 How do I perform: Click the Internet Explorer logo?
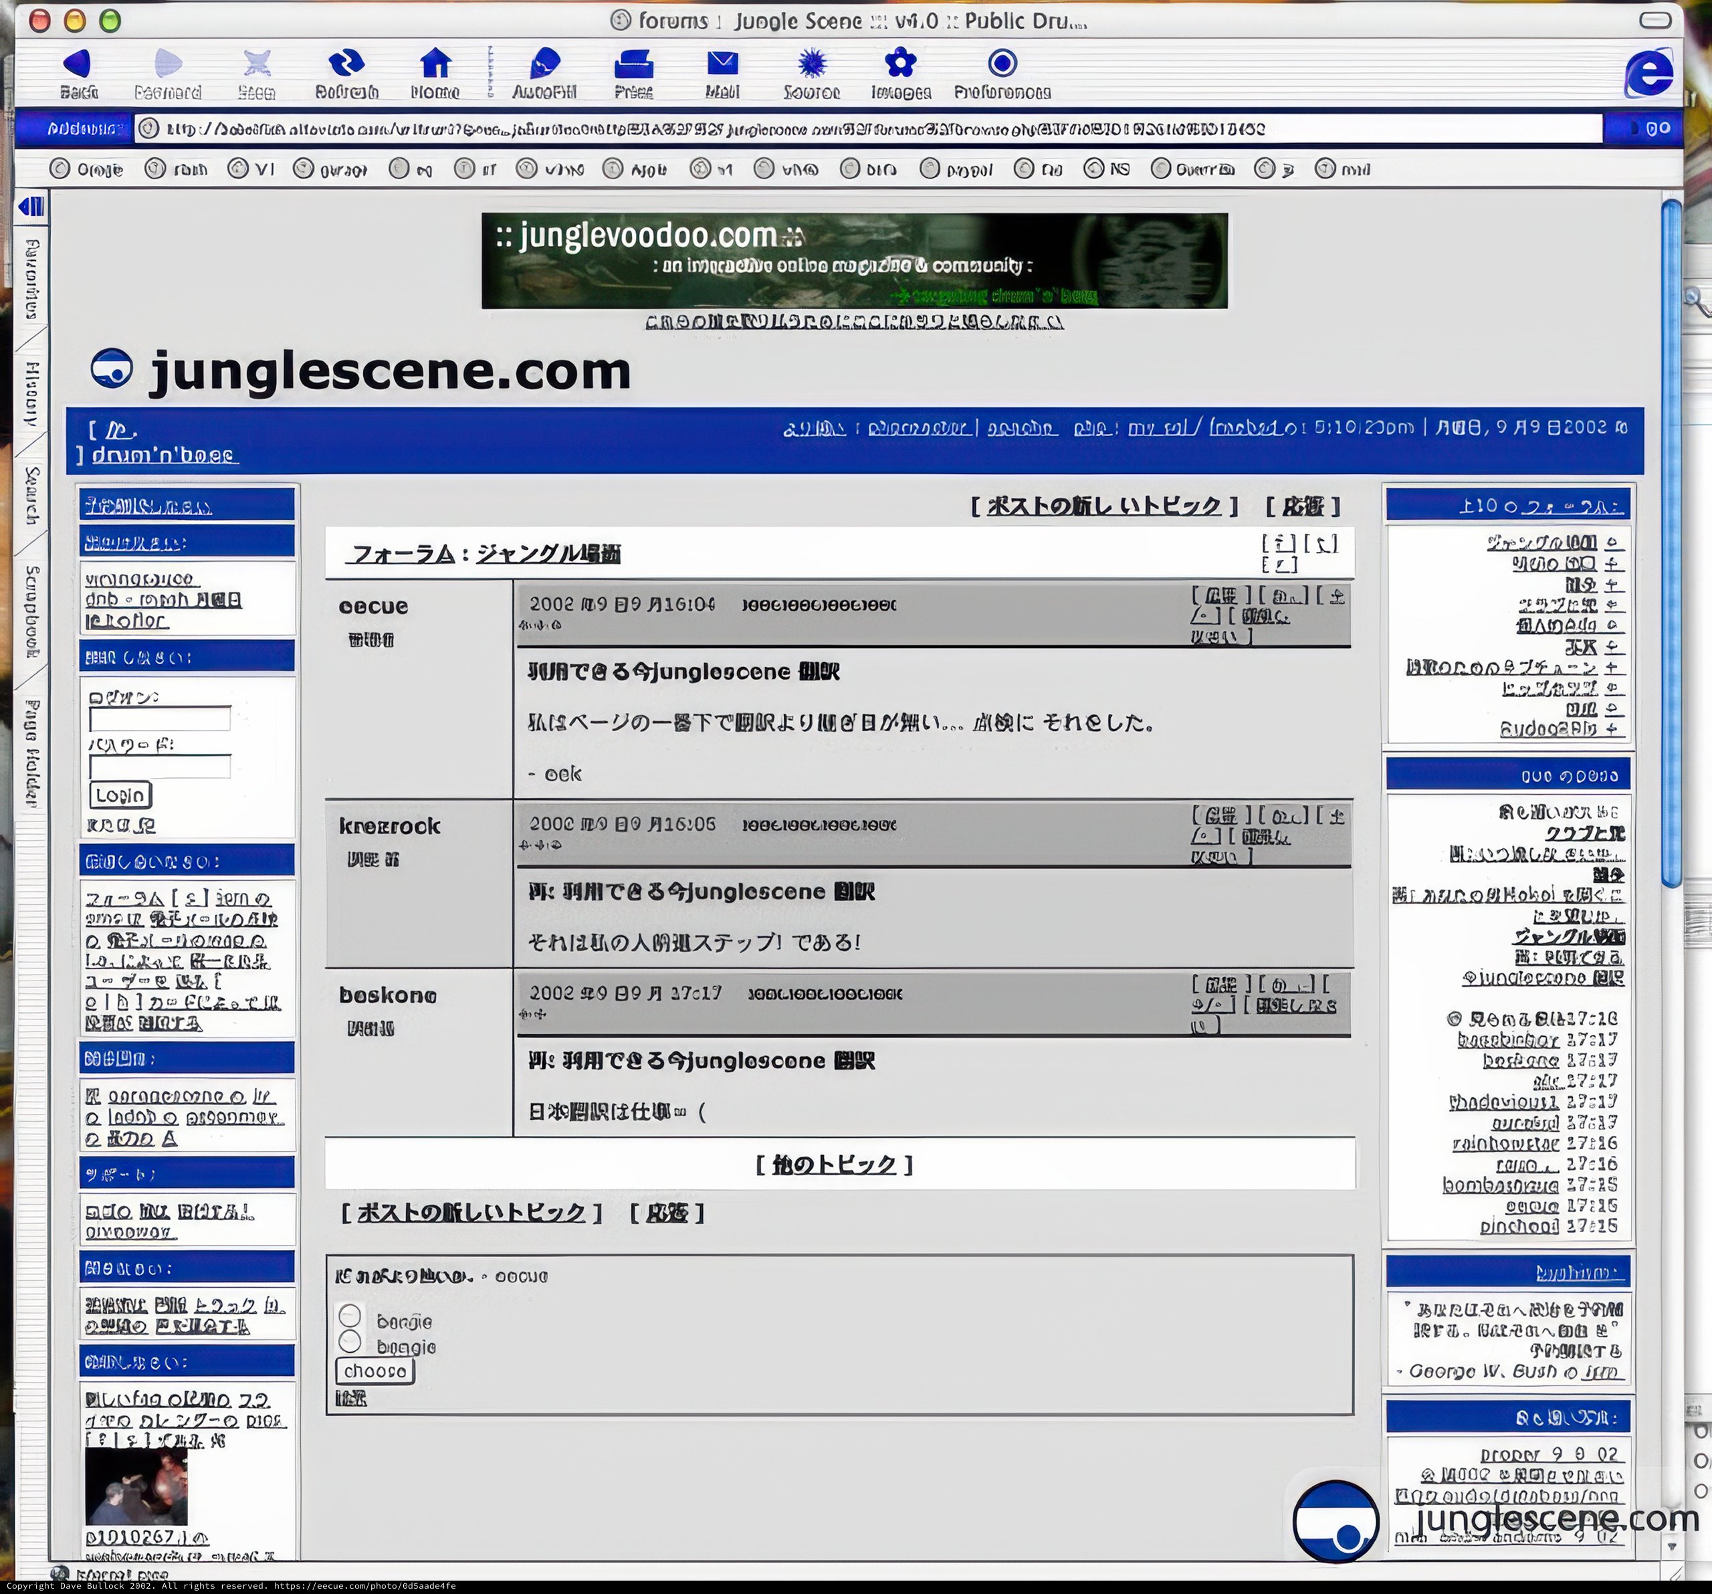click(1648, 72)
